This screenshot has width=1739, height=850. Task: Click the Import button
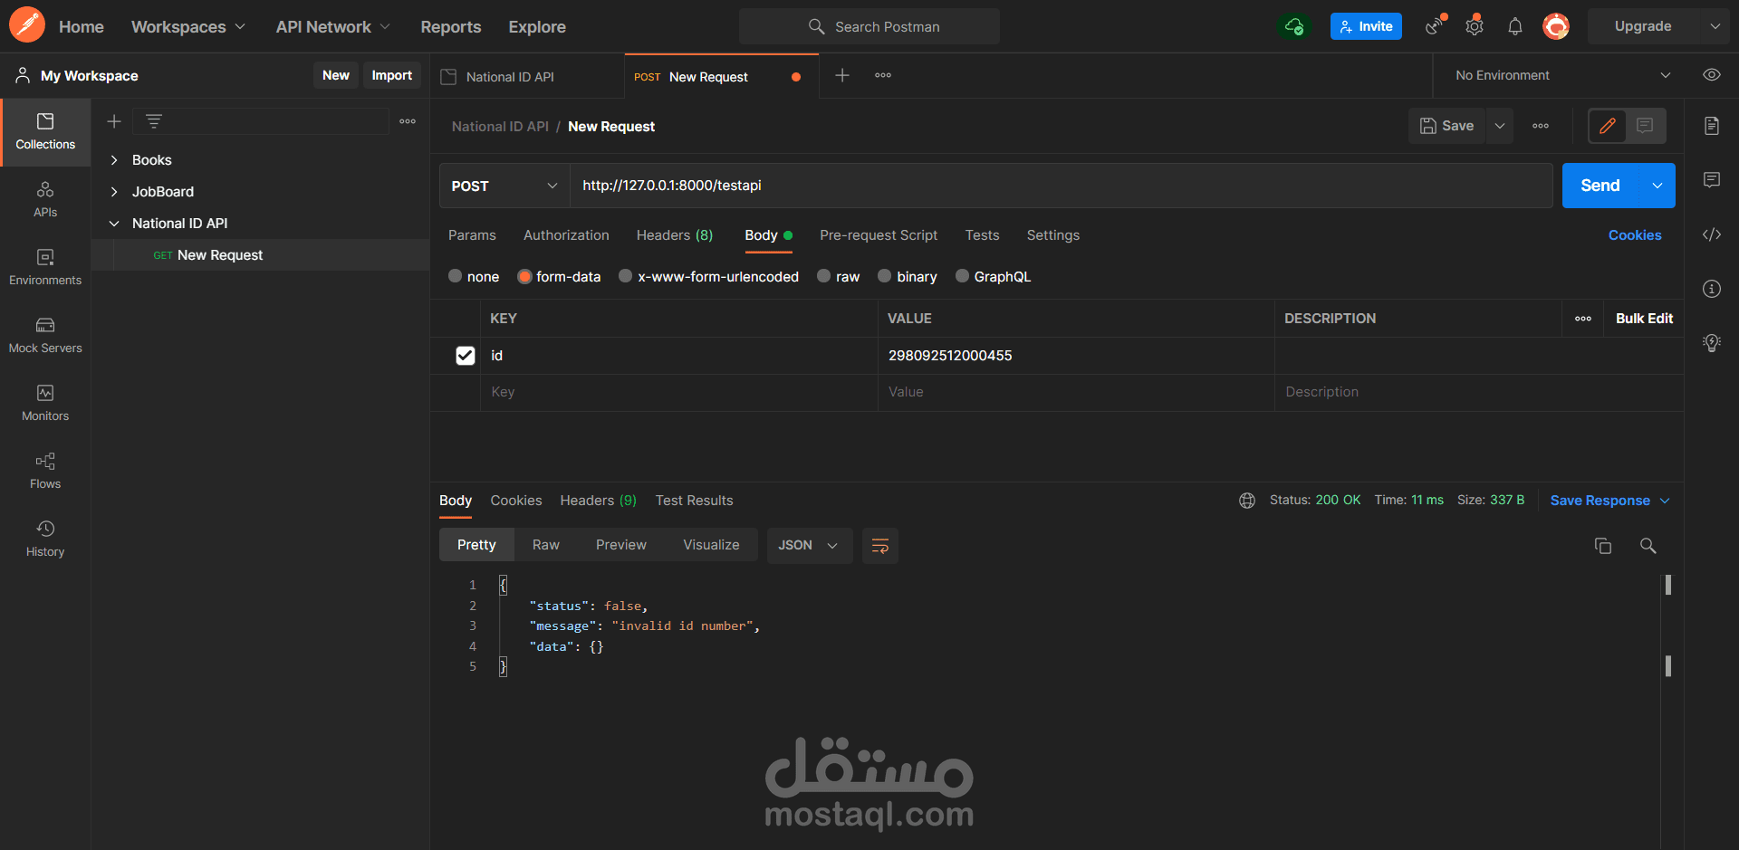click(x=392, y=75)
